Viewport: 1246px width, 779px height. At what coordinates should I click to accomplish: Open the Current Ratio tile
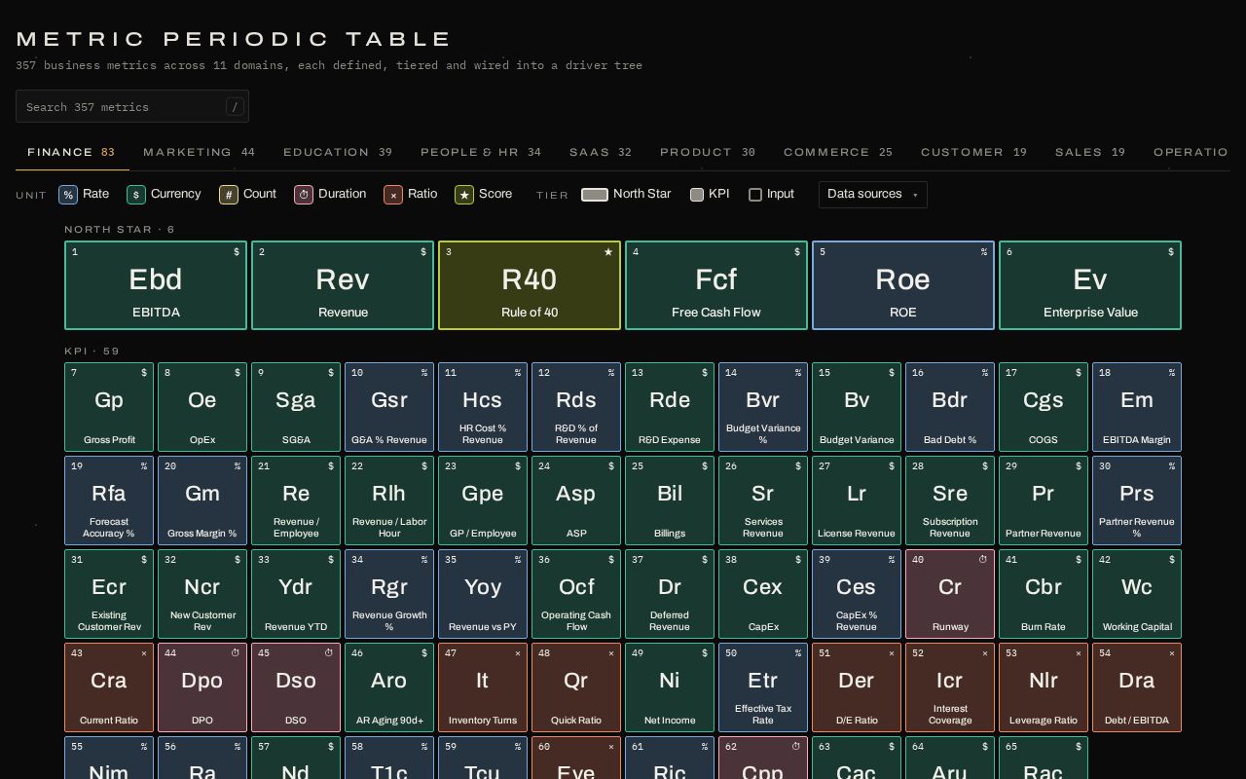109,687
